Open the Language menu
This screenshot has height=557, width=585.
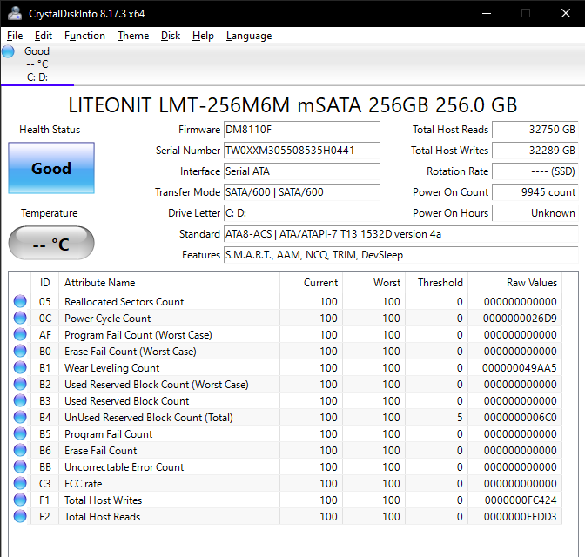(x=249, y=36)
